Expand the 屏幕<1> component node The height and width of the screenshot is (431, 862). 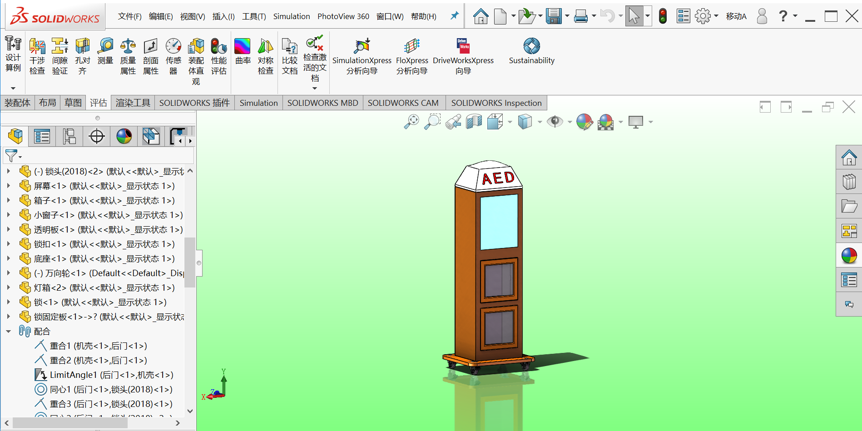click(x=8, y=186)
